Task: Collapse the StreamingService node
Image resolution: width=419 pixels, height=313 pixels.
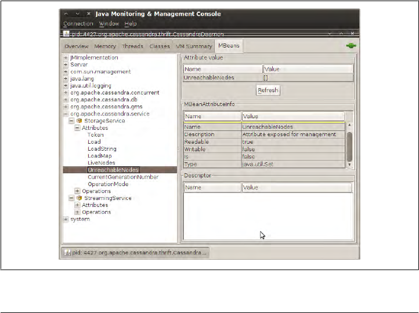Action: (71, 198)
